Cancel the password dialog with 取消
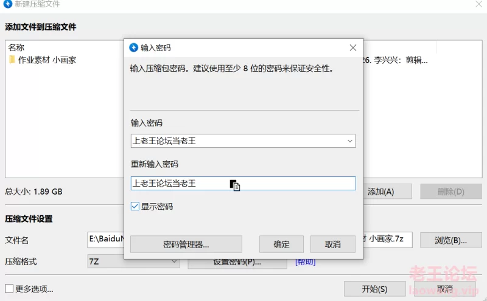487x301 pixels. click(332, 244)
